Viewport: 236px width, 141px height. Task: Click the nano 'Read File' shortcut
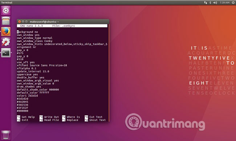[49, 120]
